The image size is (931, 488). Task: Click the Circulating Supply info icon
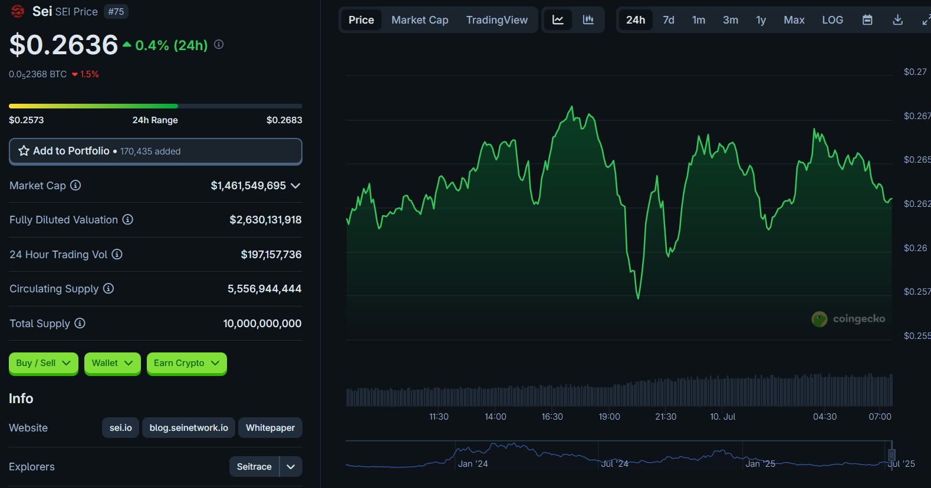point(108,288)
